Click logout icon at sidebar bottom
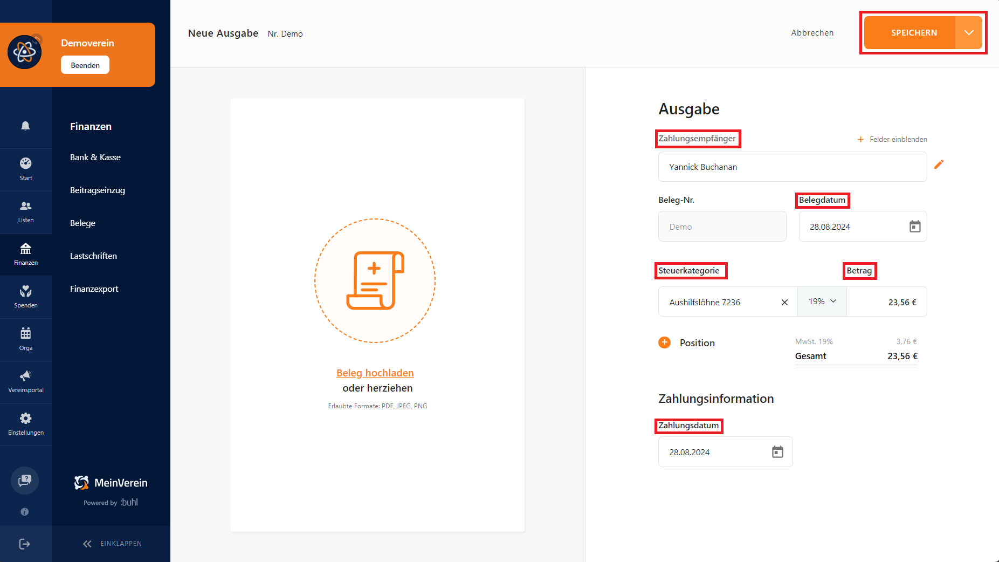The width and height of the screenshot is (999, 562). tap(25, 544)
